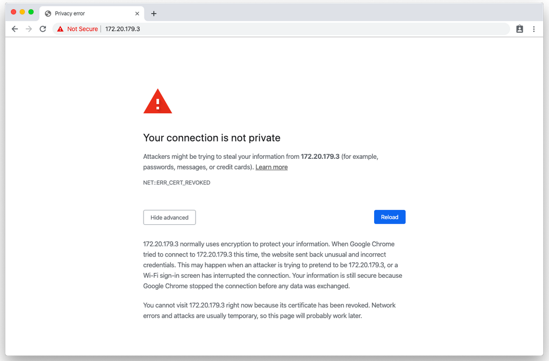Close the window with red button
Viewport: 549px width, 361px height.
point(13,12)
